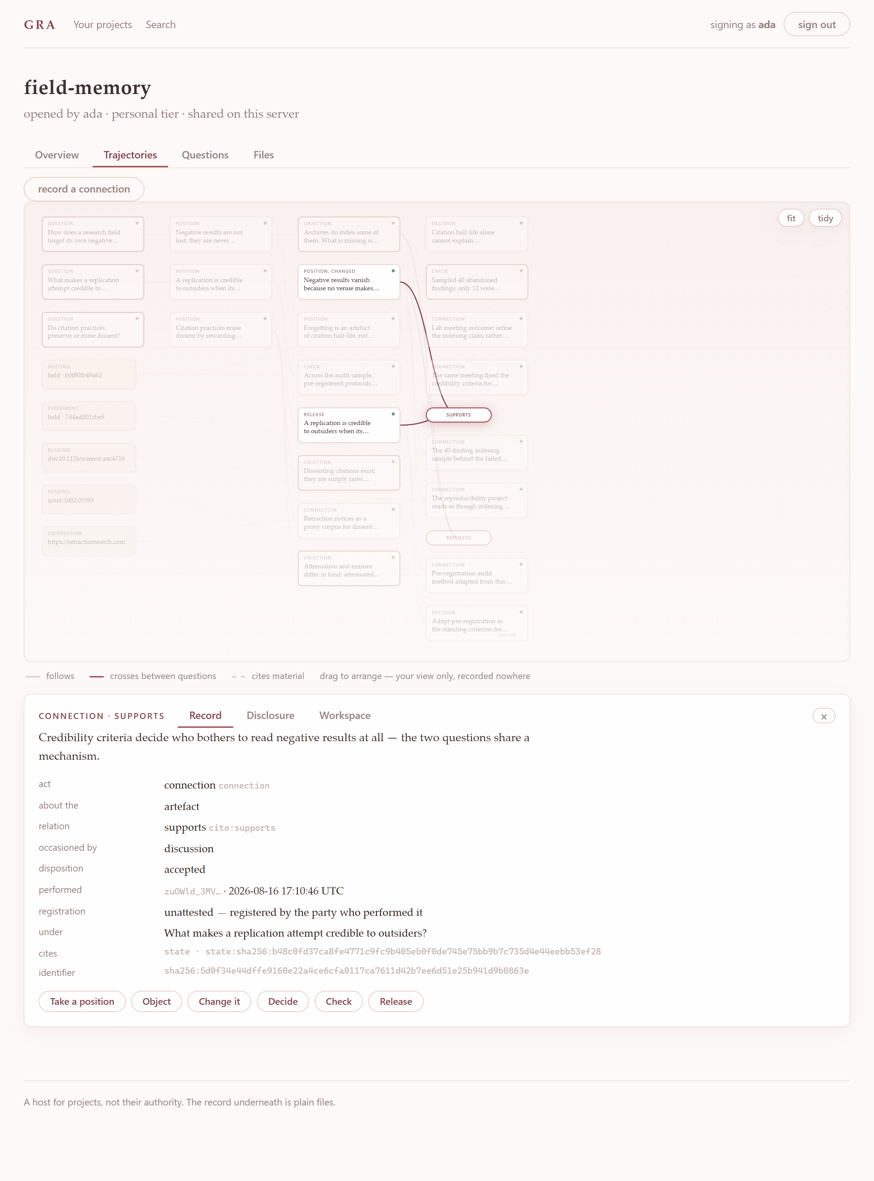The width and height of the screenshot is (874, 1181).
Task: Click the GRA logo
Action: pyautogui.click(x=40, y=25)
